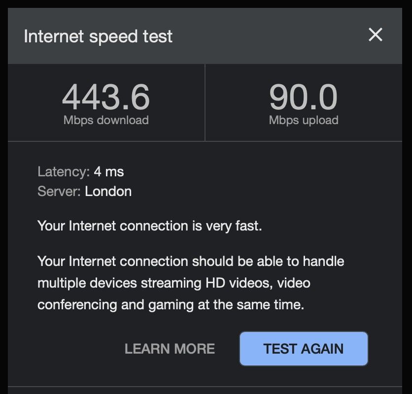Click the very fast connection summary sentence

coord(149,226)
